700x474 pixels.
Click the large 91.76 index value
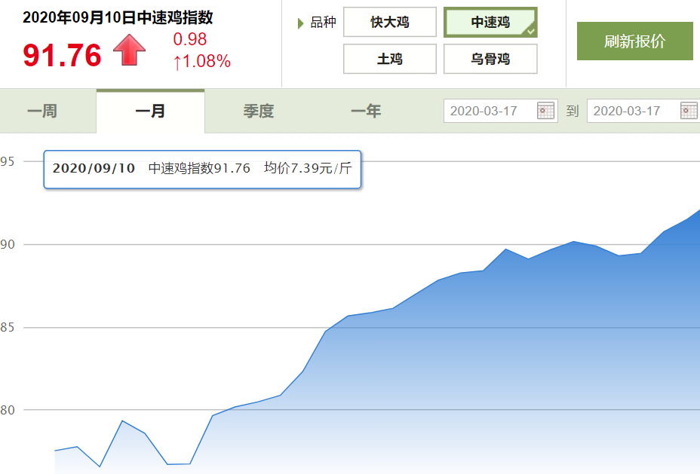62,55
